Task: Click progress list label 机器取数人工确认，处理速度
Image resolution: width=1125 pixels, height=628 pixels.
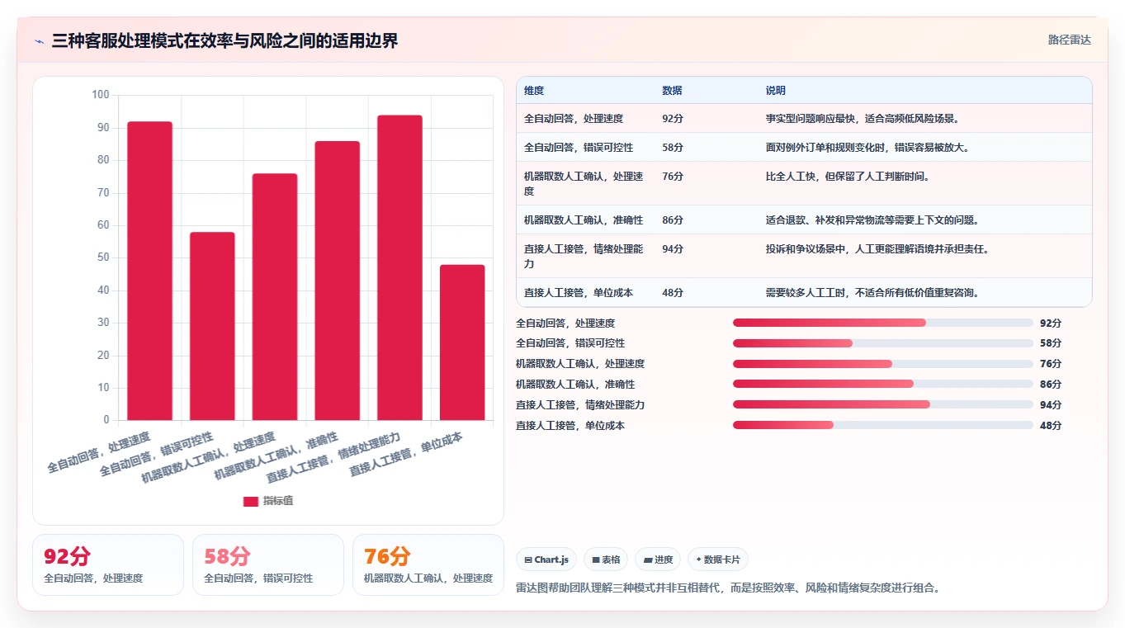Action: [580, 364]
